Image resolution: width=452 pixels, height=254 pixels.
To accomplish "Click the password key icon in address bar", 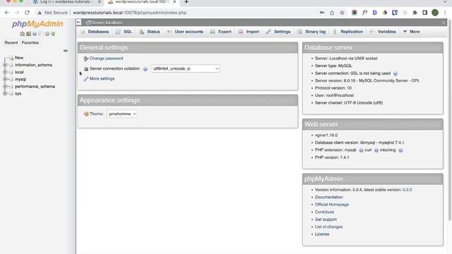I will (x=322, y=13).
